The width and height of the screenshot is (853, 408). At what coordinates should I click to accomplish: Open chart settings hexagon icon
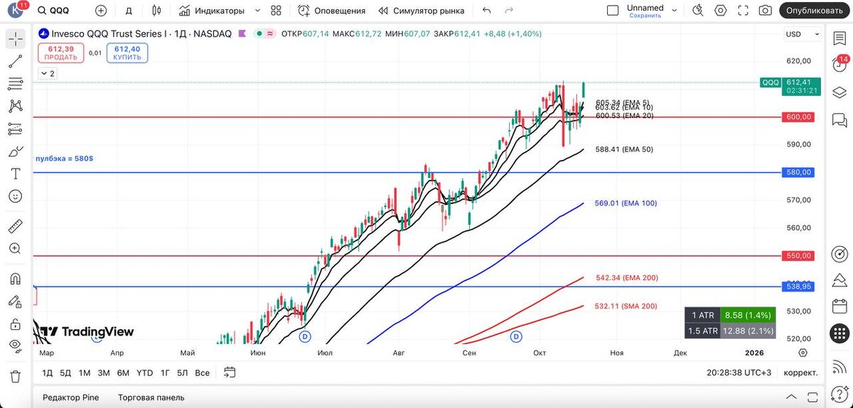tap(721, 11)
